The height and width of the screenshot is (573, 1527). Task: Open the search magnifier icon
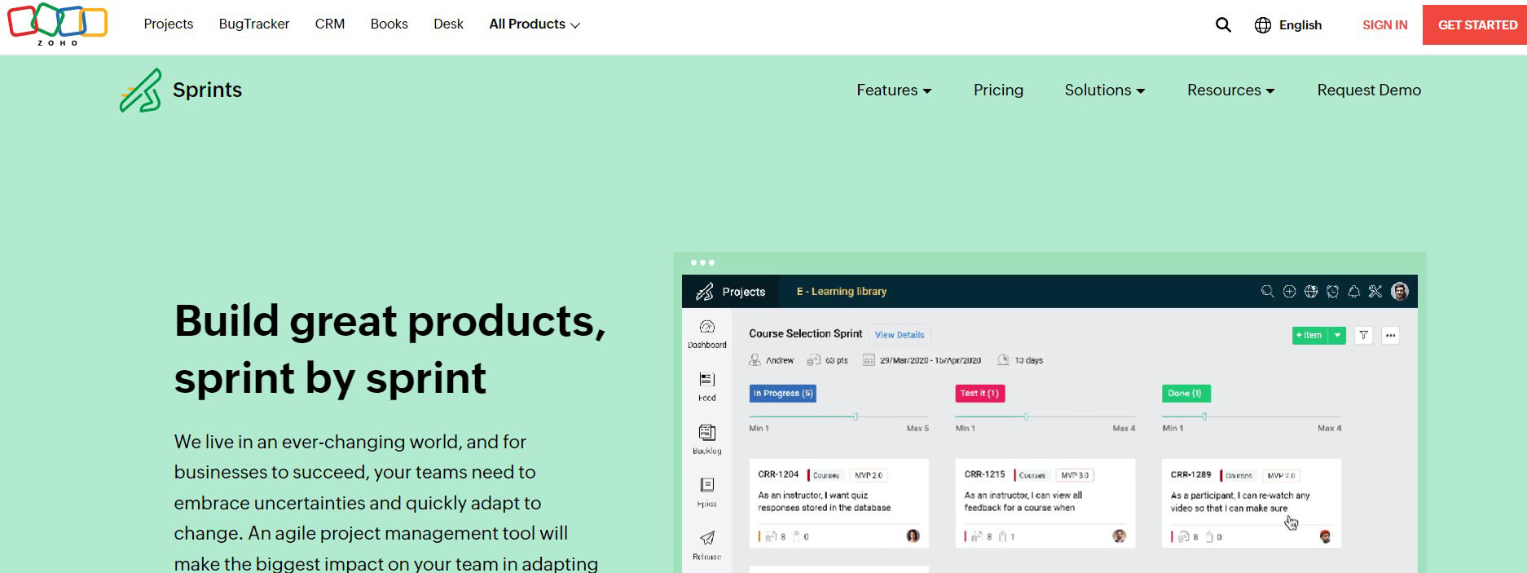click(x=1223, y=24)
